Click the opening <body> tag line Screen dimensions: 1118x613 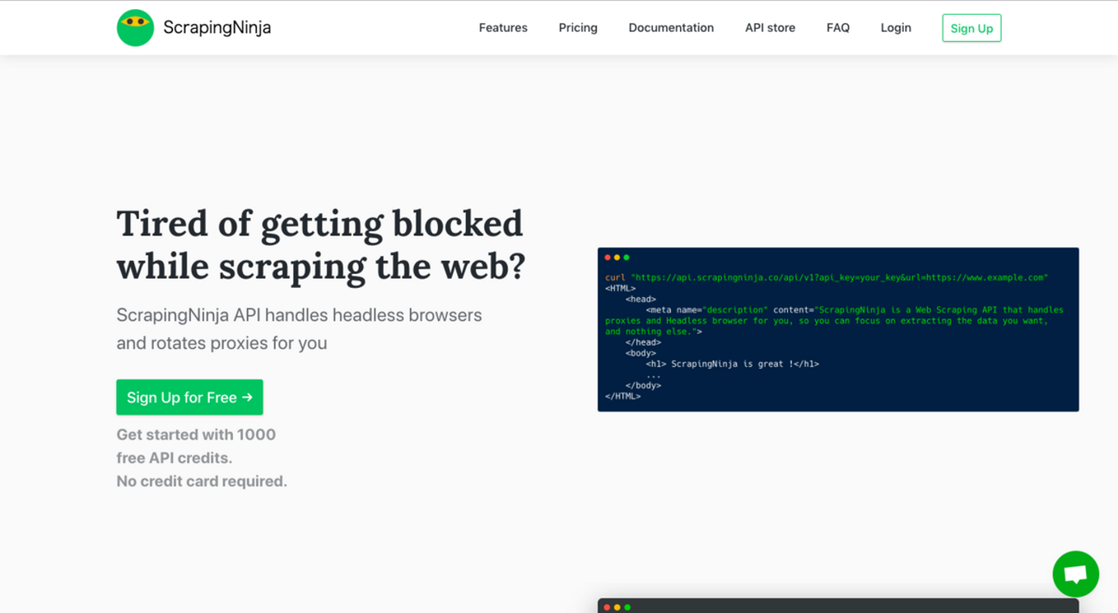tap(641, 353)
